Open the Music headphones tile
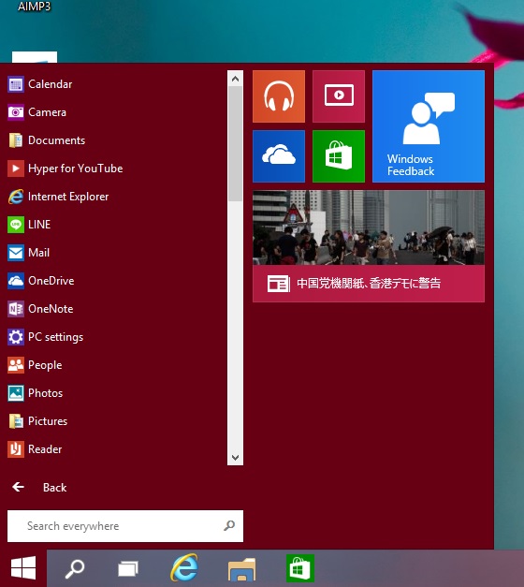 click(279, 96)
